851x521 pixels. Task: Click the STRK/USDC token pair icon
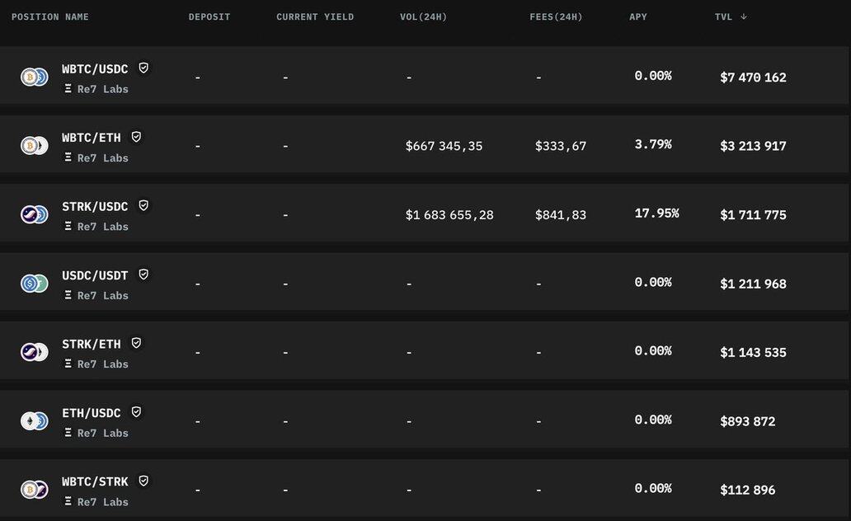34,215
